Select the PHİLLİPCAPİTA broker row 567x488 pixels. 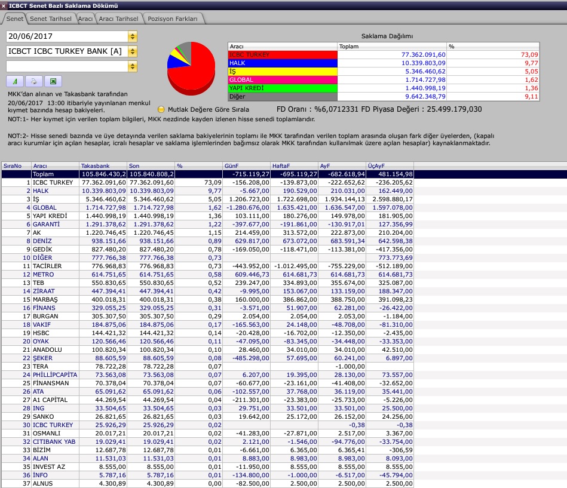click(x=207, y=375)
